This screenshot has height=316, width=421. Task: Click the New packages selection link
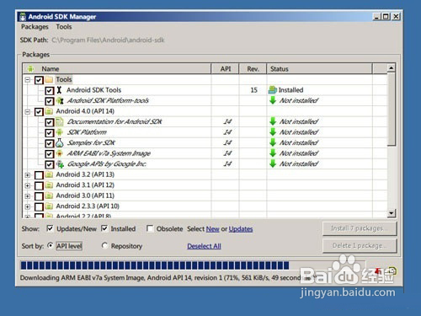[213, 229]
